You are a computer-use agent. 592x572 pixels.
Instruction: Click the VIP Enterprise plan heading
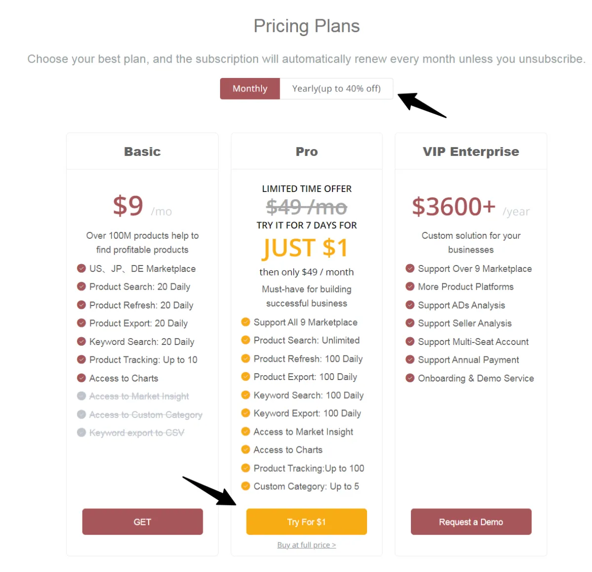tap(471, 152)
